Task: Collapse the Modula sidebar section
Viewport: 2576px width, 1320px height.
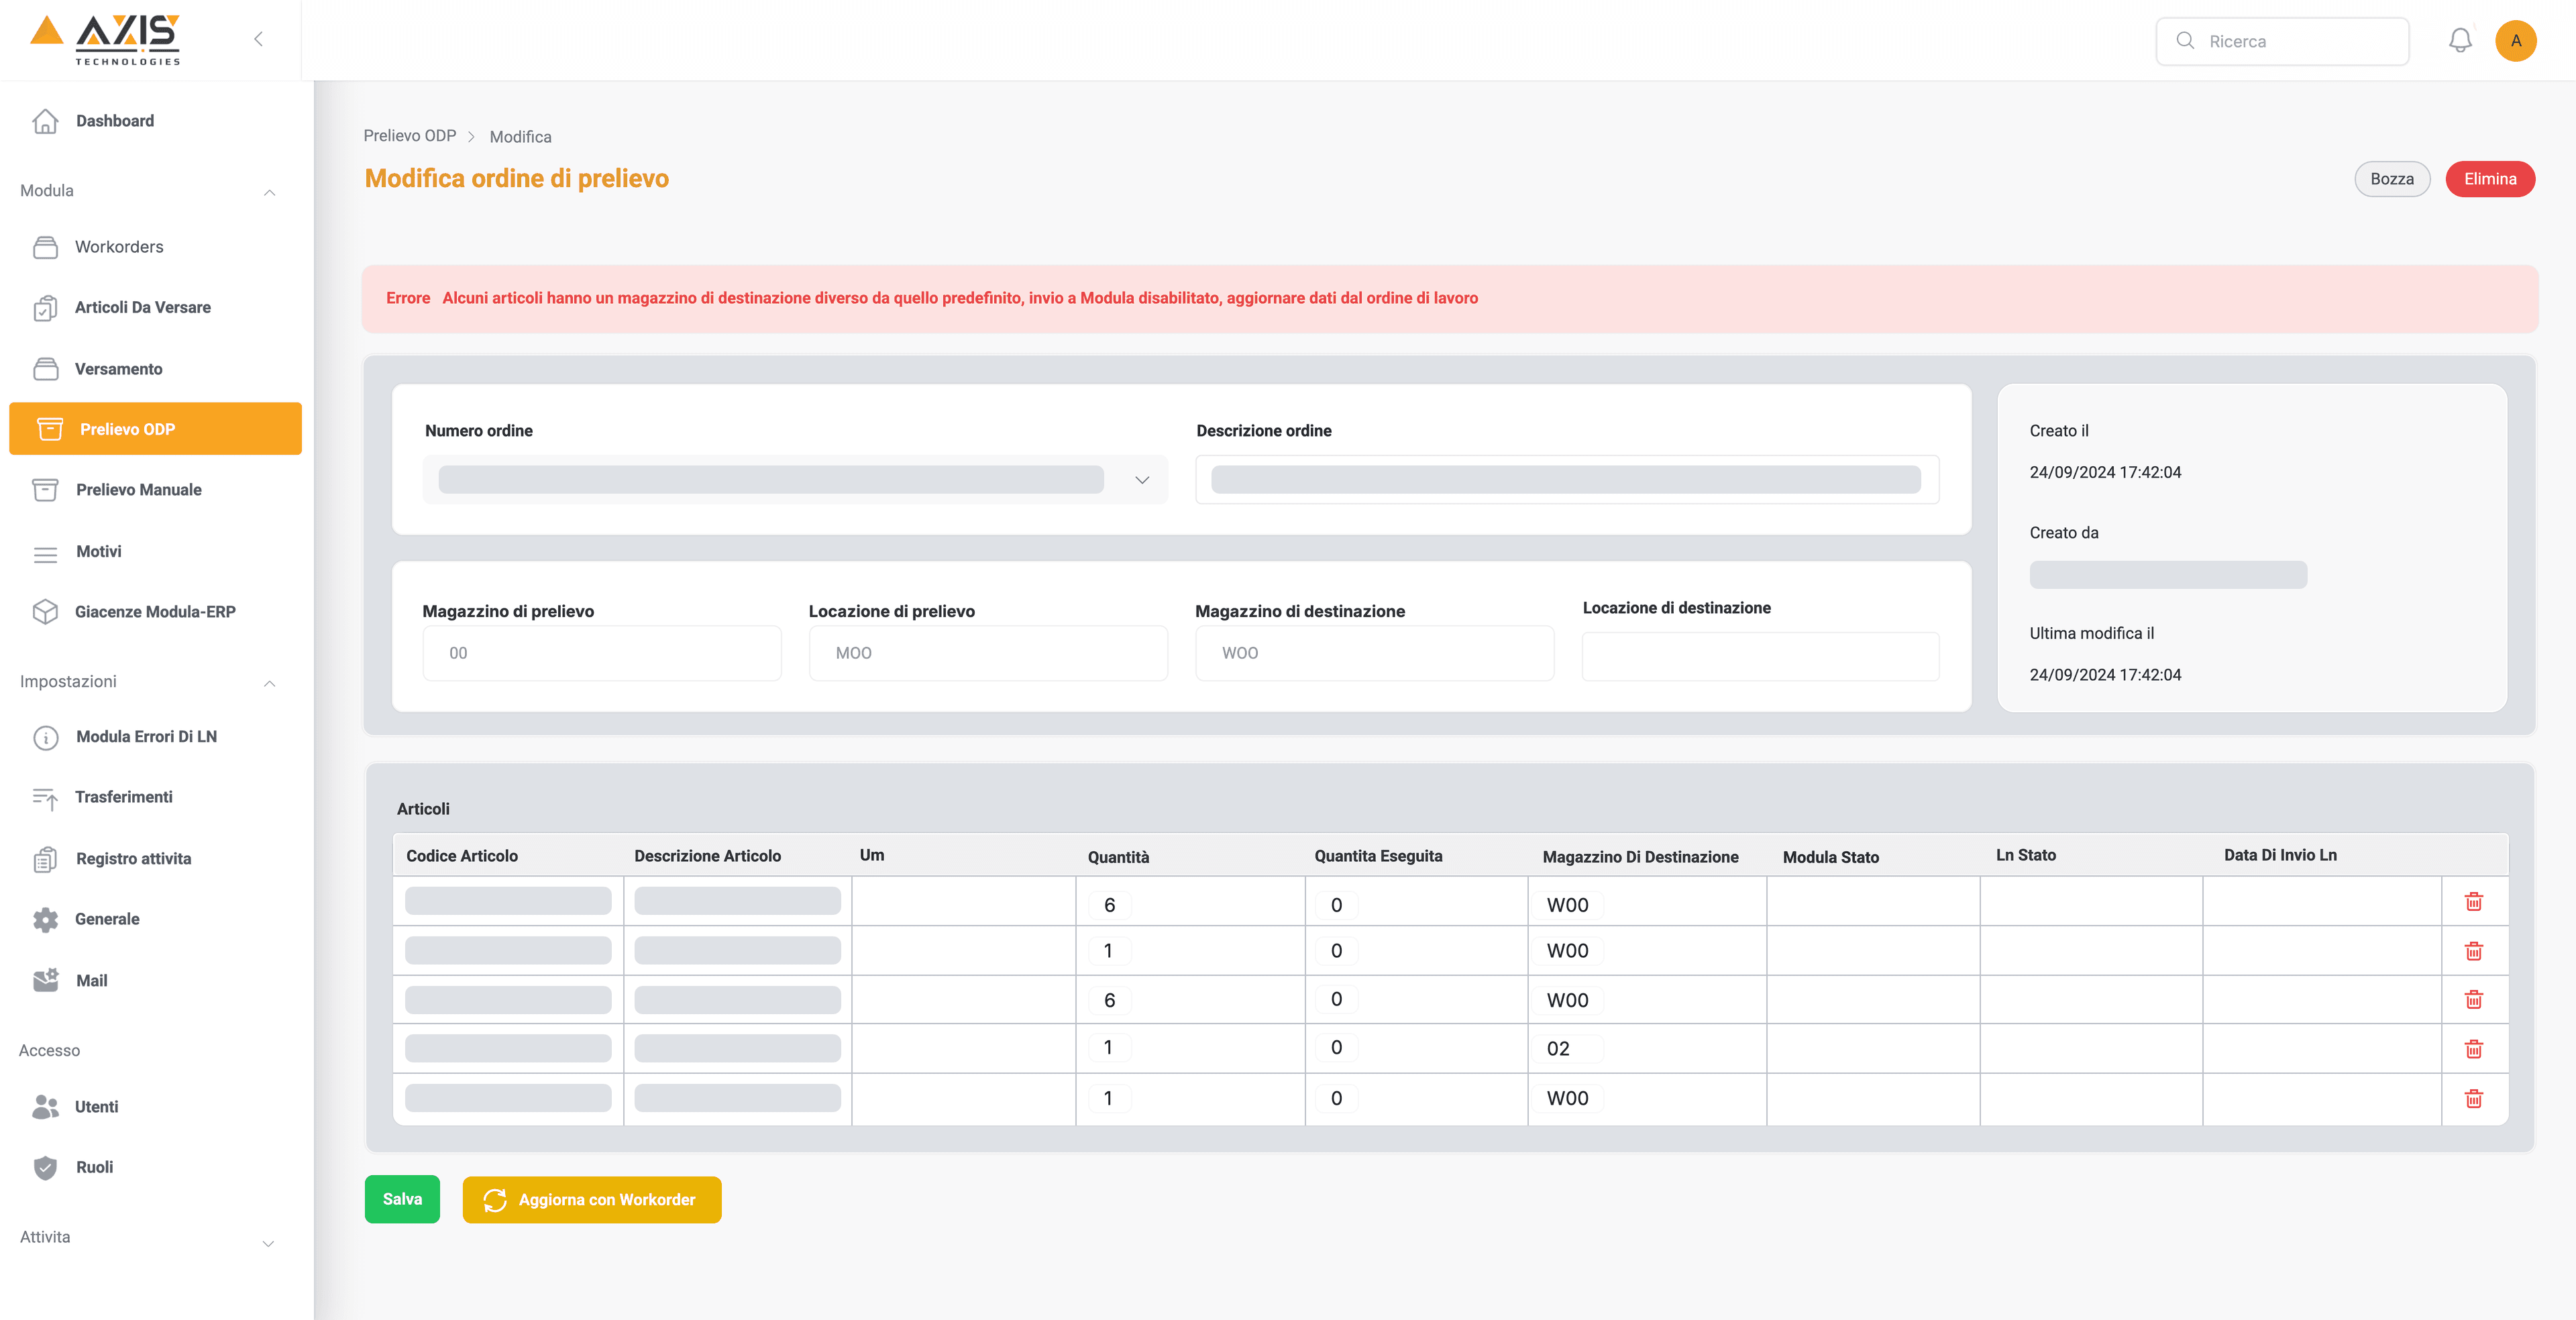Action: [269, 192]
